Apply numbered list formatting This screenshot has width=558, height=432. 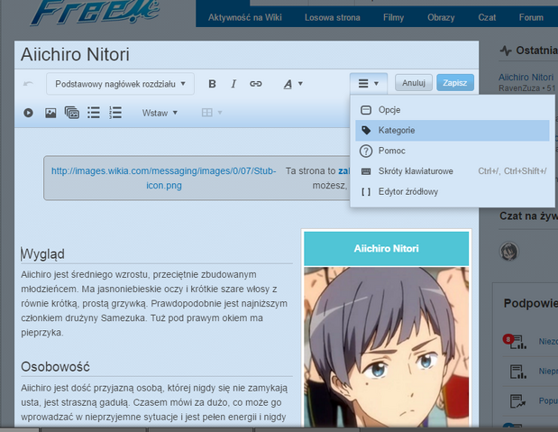tap(115, 113)
